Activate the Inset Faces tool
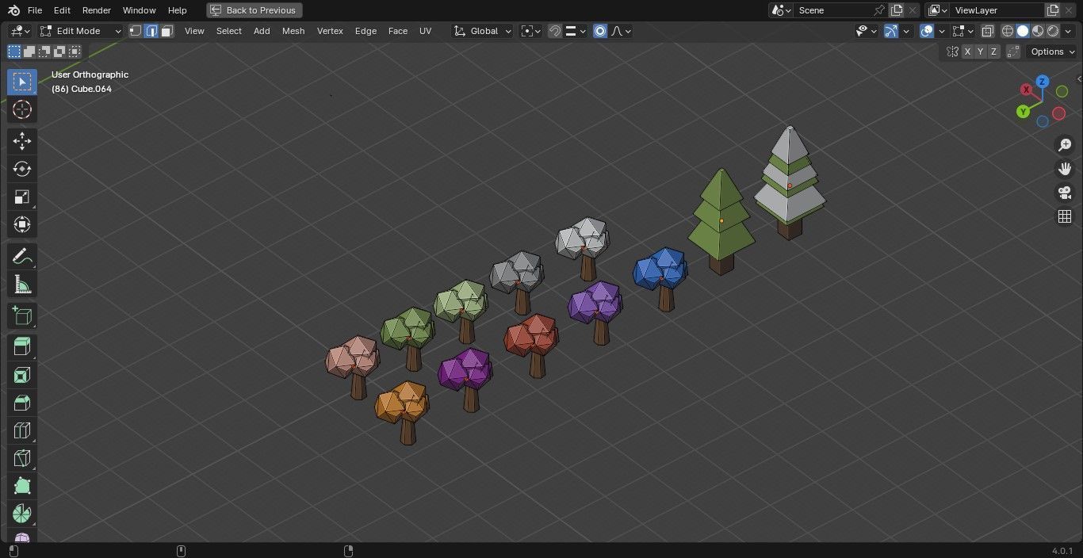This screenshot has height=558, width=1083. (22, 375)
